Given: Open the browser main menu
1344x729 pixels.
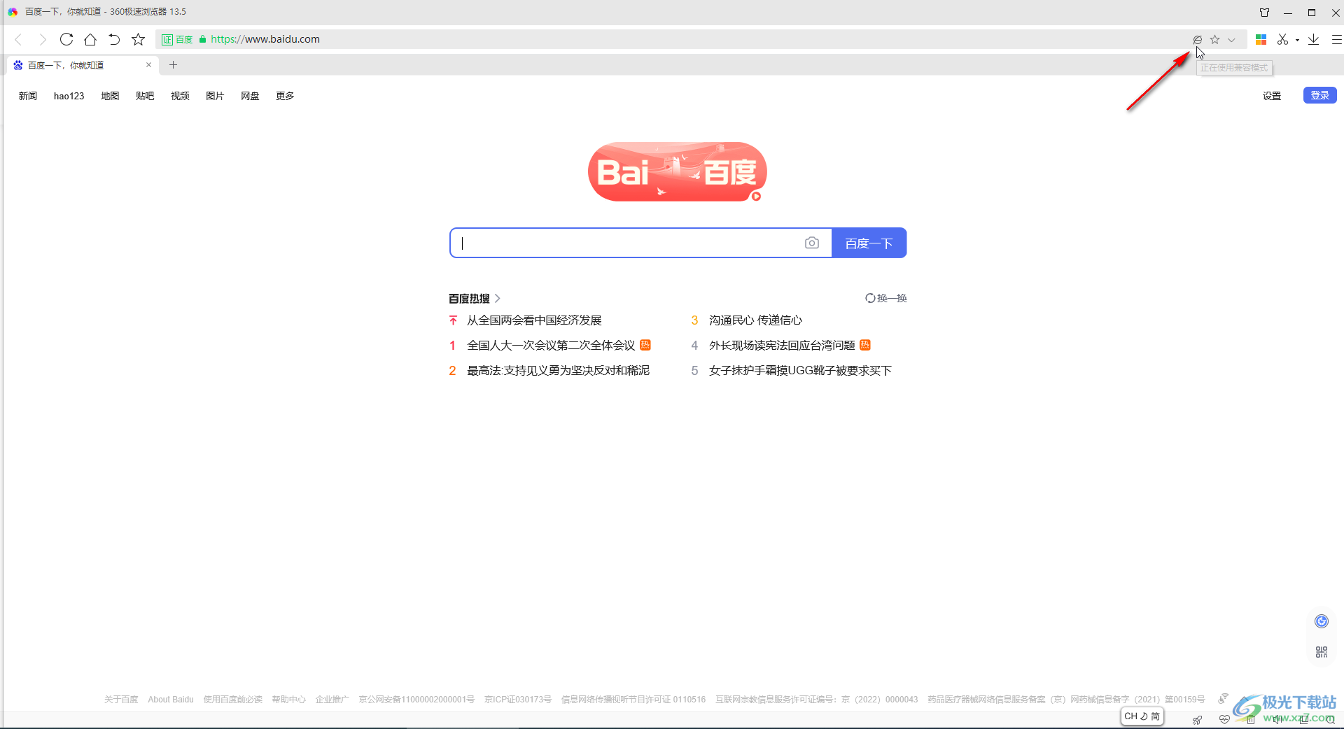Looking at the screenshot, I should (1336, 40).
